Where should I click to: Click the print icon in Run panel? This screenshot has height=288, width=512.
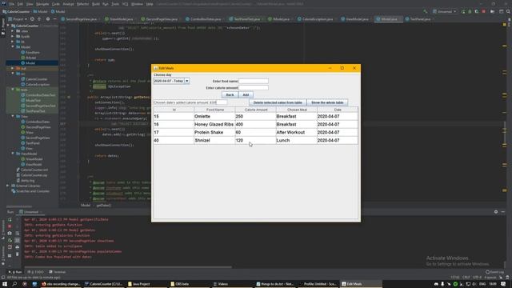coord(18,247)
